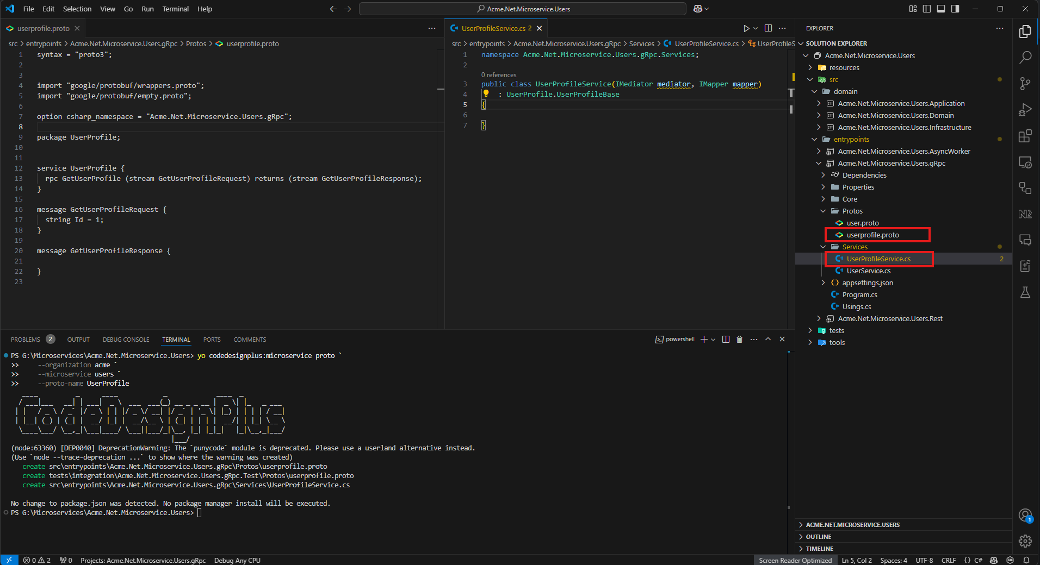This screenshot has height=565, width=1040.
Task: Open Customize Layout in the title bar
Action: coord(913,9)
